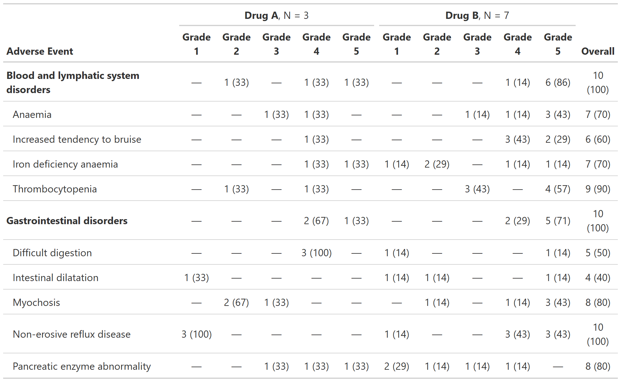Viewport: 621px width, 382px height.
Task: Select the Drug B, N = 7 spanner header
Action: pos(477,15)
